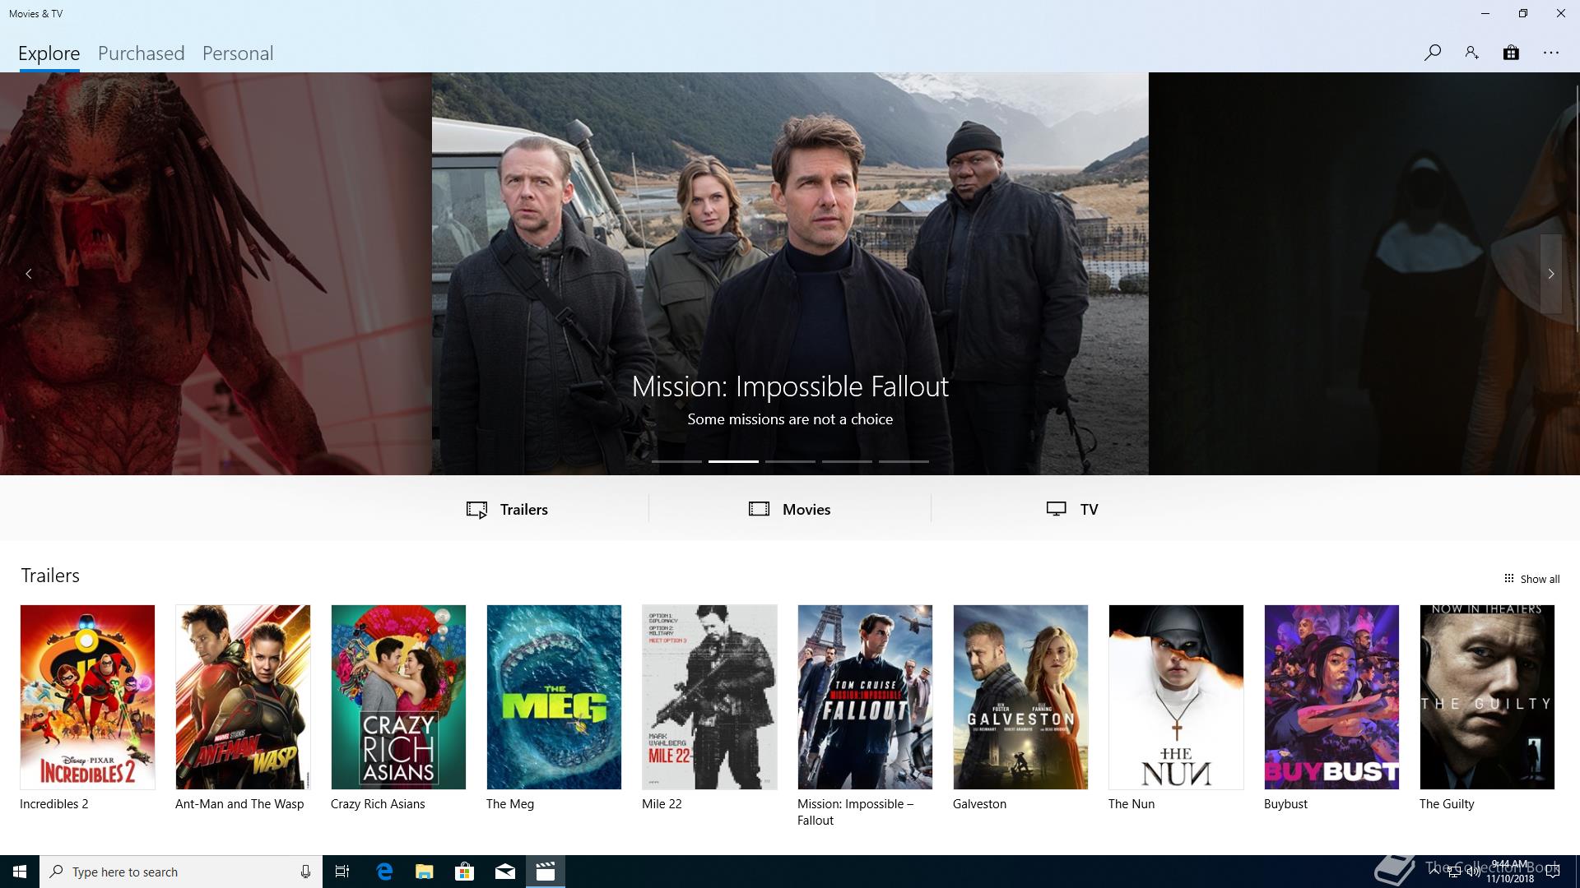The height and width of the screenshot is (888, 1580).
Task: Open the Movies category button
Action: coord(790,509)
